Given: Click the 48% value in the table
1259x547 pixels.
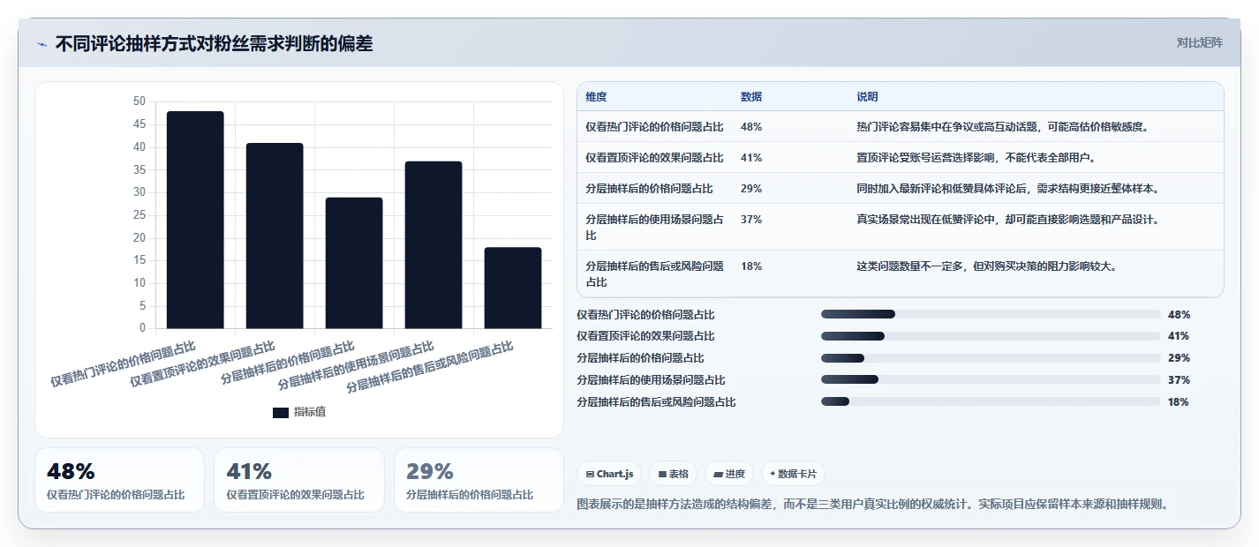Looking at the screenshot, I should 751,127.
